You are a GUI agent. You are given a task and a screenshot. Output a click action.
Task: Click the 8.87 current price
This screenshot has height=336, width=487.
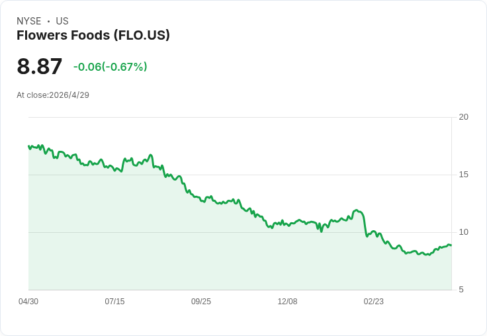pyautogui.click(x=40, y=66)
